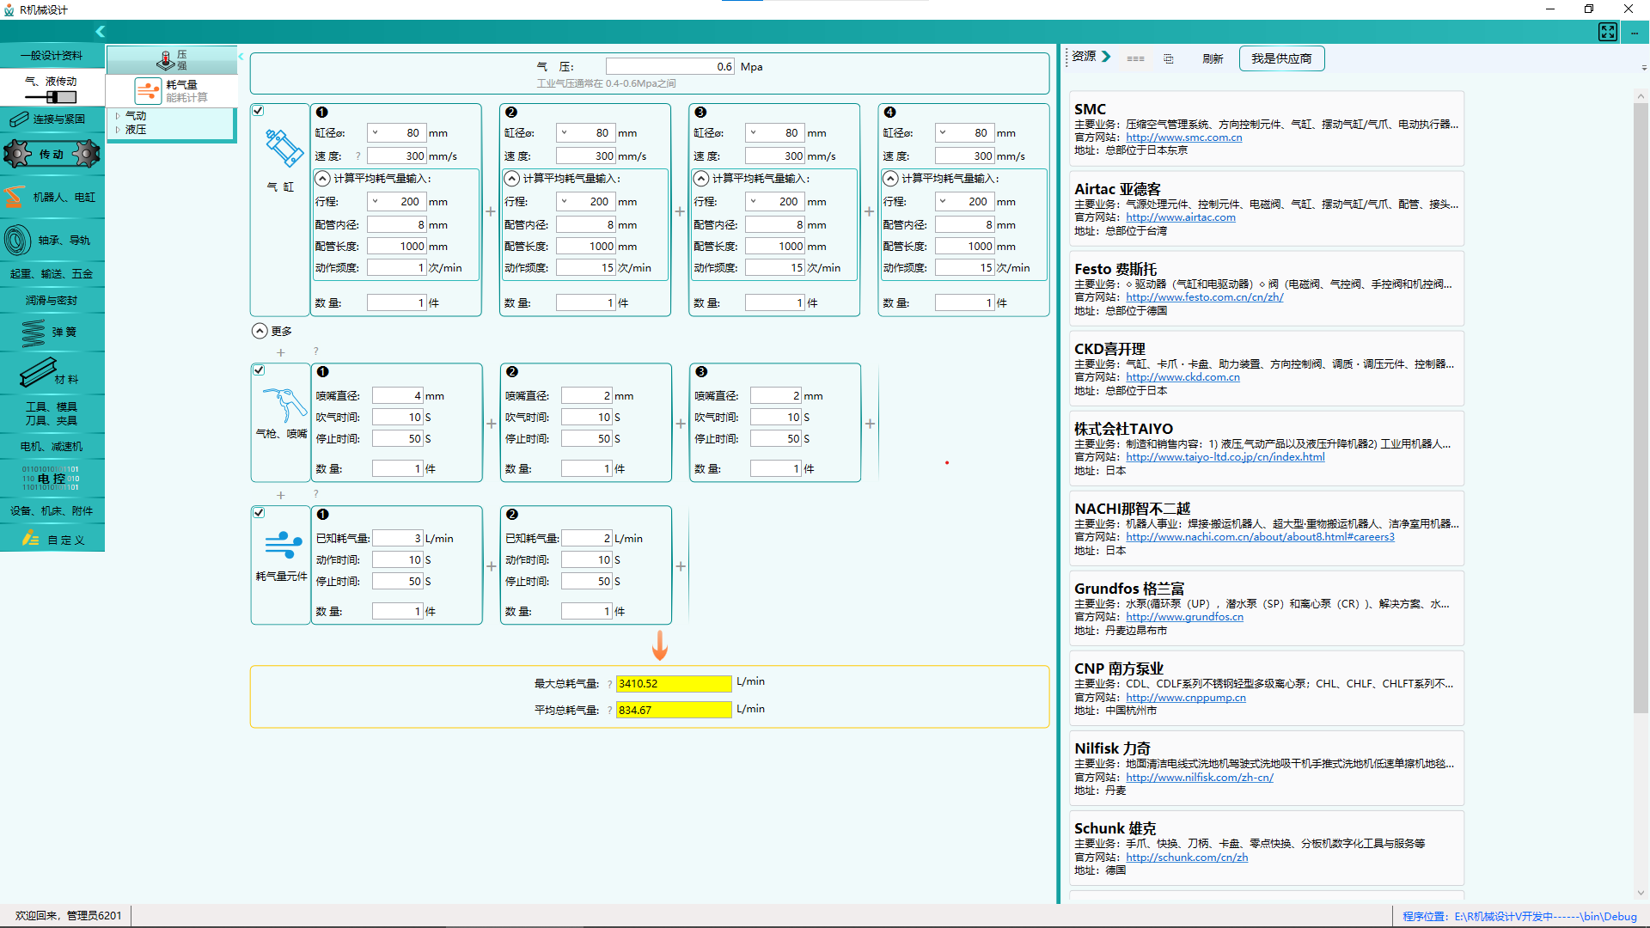Open the SMC official website link
Viewport: 1650px width, 928px height.
coord(1183,137)
